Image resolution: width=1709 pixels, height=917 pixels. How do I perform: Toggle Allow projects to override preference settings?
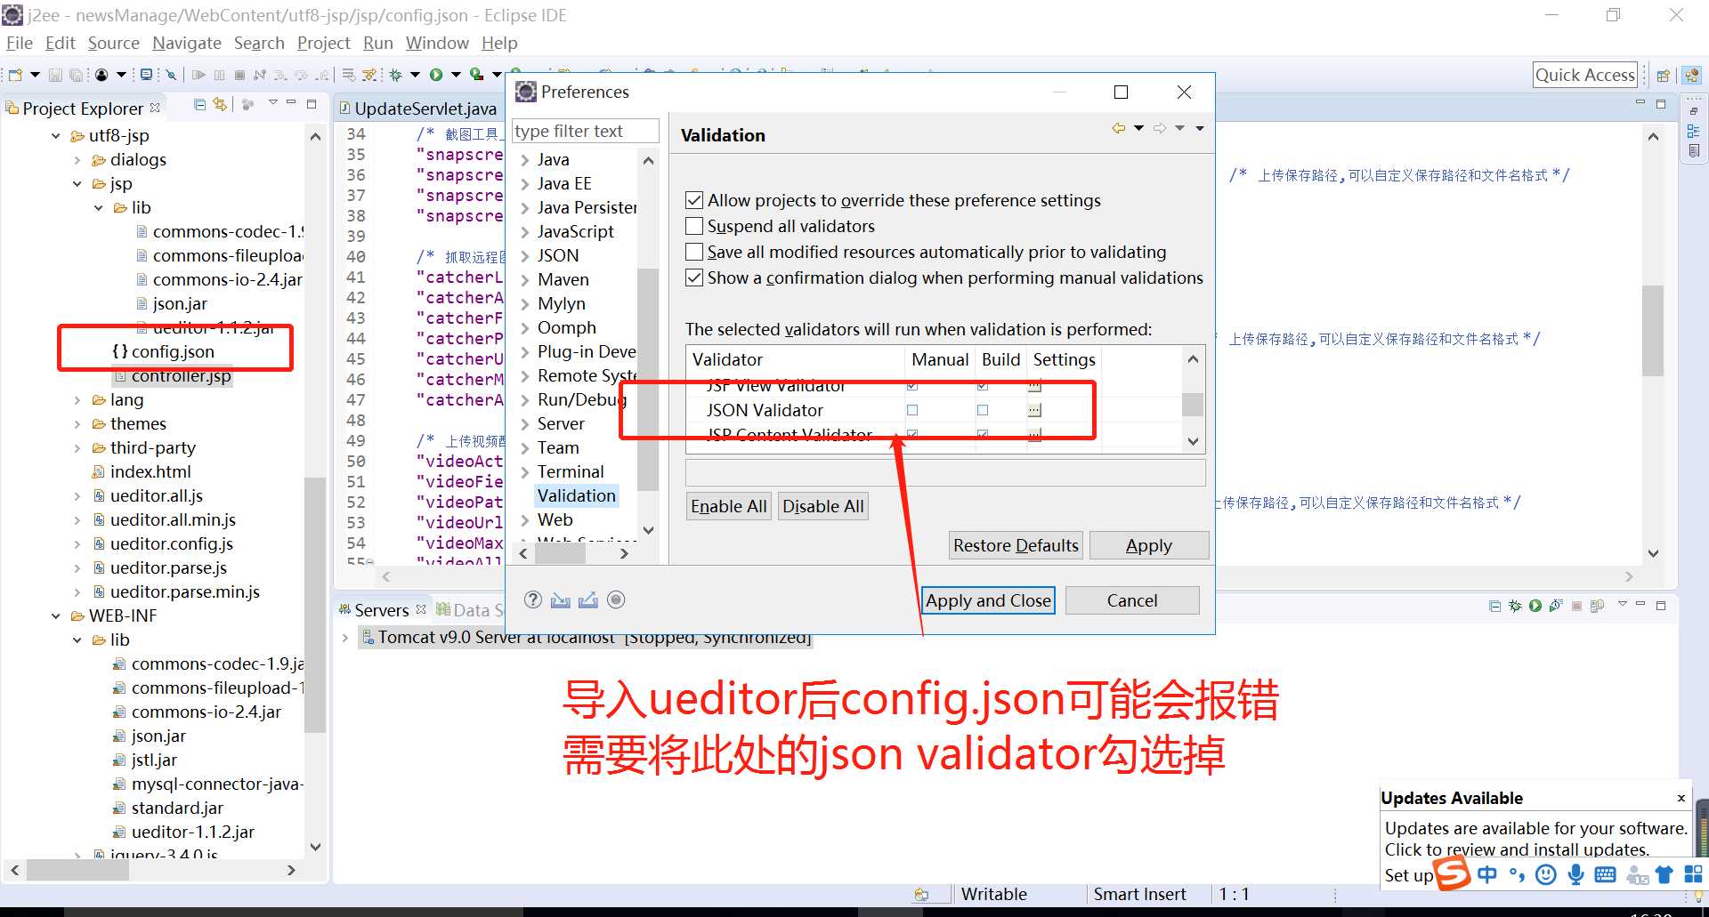click(694, 200)
